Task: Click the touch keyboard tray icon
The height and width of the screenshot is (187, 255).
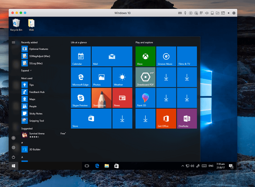Action: tap(204, 166)
